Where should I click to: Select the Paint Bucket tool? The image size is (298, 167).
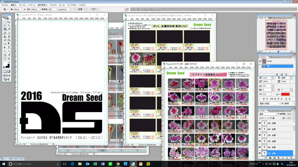coord(9,40)
